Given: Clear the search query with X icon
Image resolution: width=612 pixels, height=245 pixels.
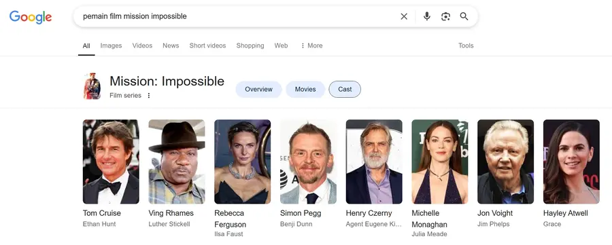Looking at the screenshot, I should tap(404, 16).
